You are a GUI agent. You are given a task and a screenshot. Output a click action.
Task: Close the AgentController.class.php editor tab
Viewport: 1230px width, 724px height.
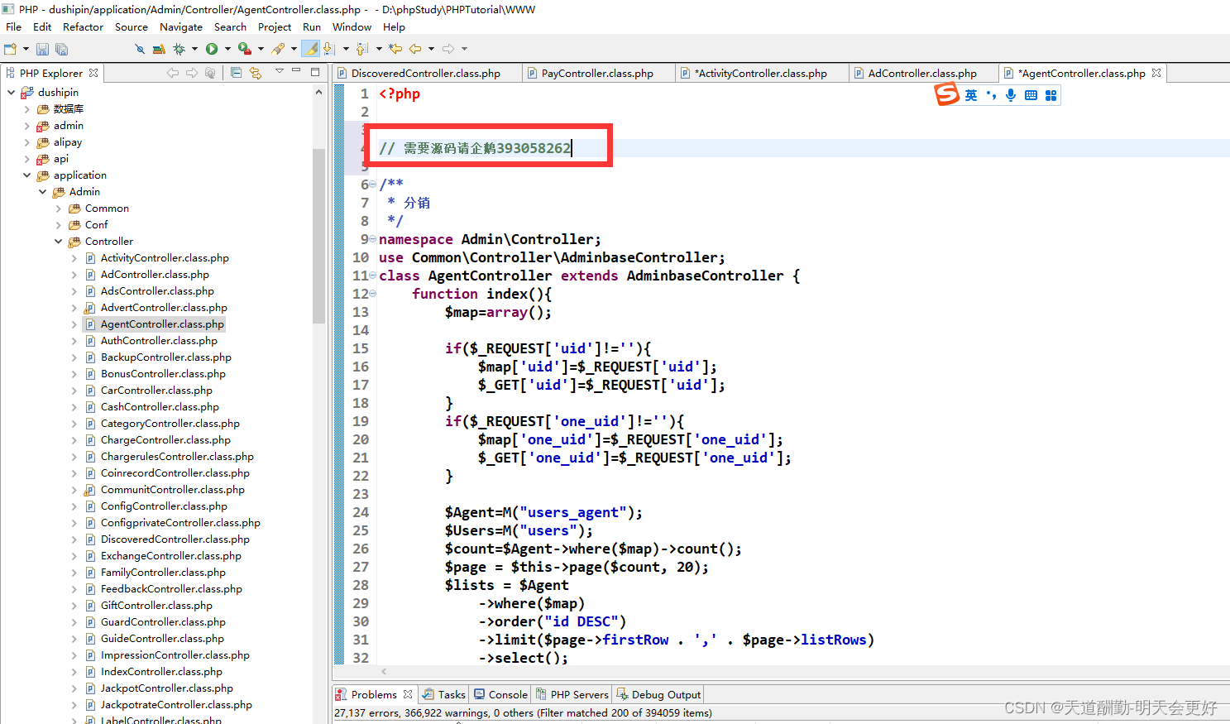click(1156, 73)
